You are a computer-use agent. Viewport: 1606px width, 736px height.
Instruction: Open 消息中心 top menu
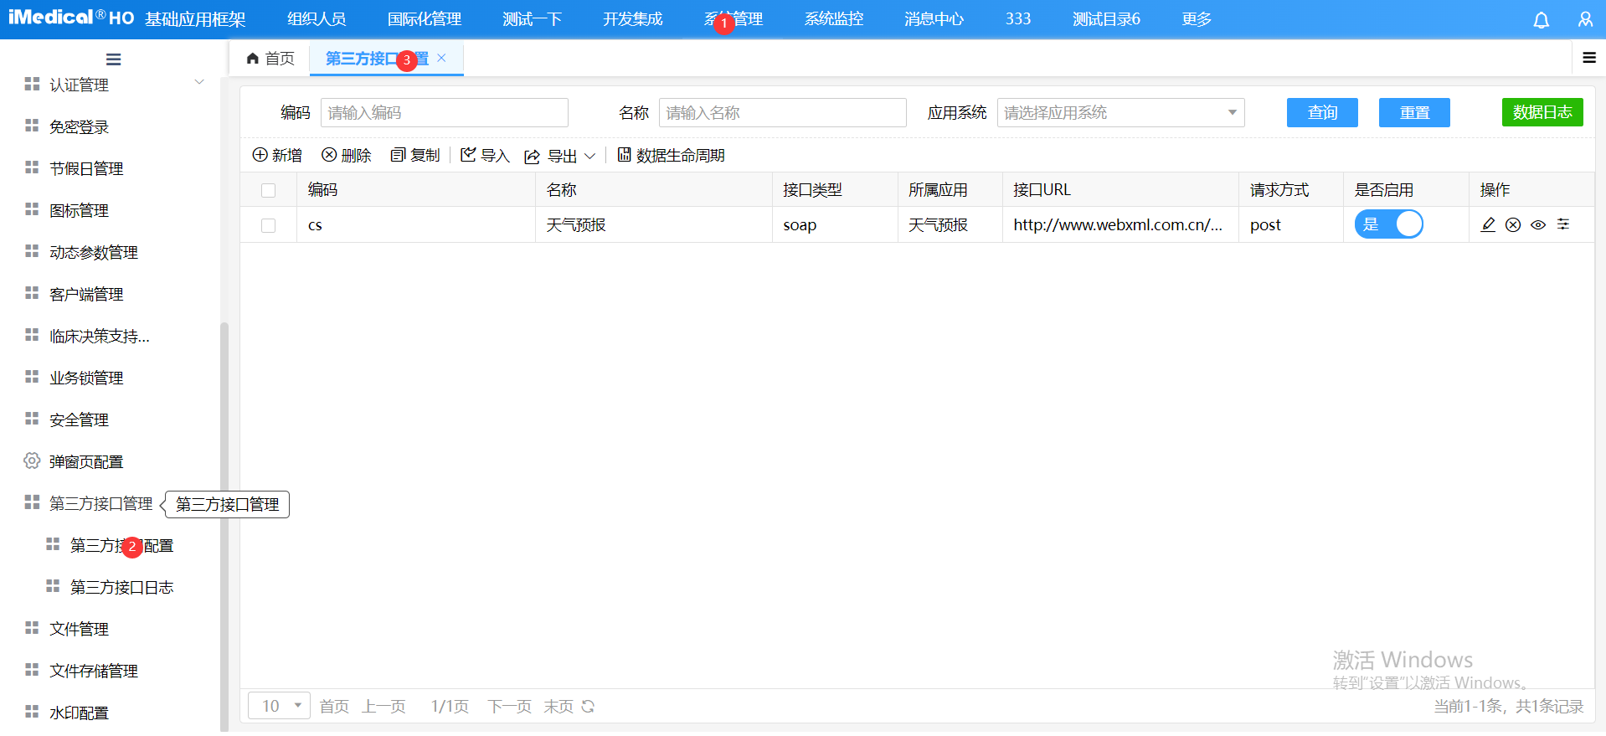coord(934,19)
